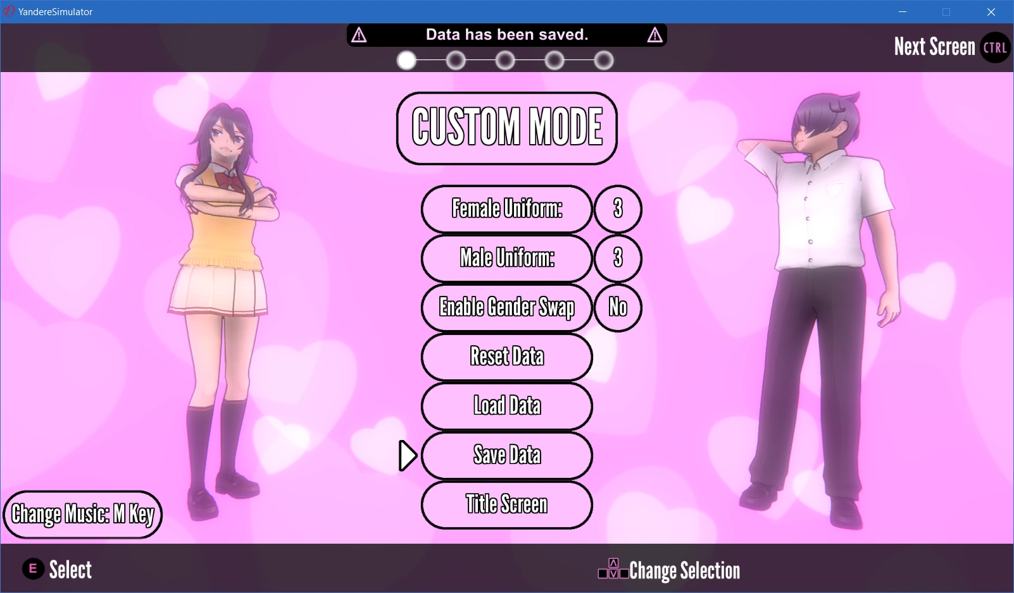Click the middle dot of the screen indicator

pos(505,60)
